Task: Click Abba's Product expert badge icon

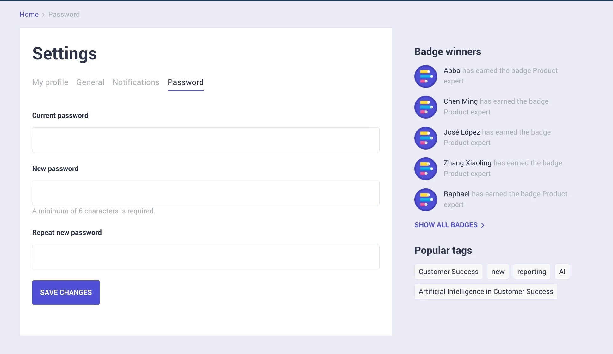Action: point(426,76)
